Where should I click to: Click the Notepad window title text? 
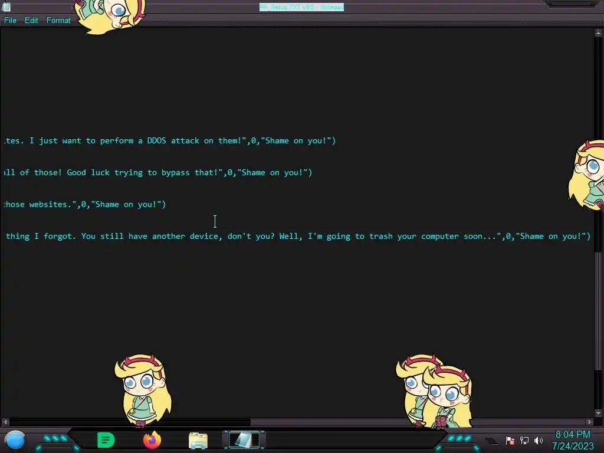[301, 7]
